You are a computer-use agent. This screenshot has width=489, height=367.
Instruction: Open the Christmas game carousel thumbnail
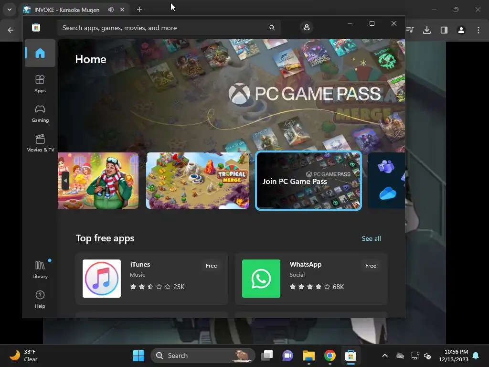[x=98, y=181]
